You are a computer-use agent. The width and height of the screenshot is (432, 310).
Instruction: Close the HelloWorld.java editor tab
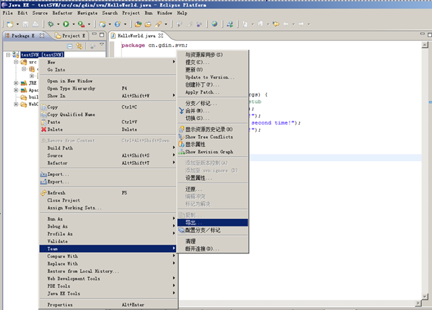pos(161,36)
